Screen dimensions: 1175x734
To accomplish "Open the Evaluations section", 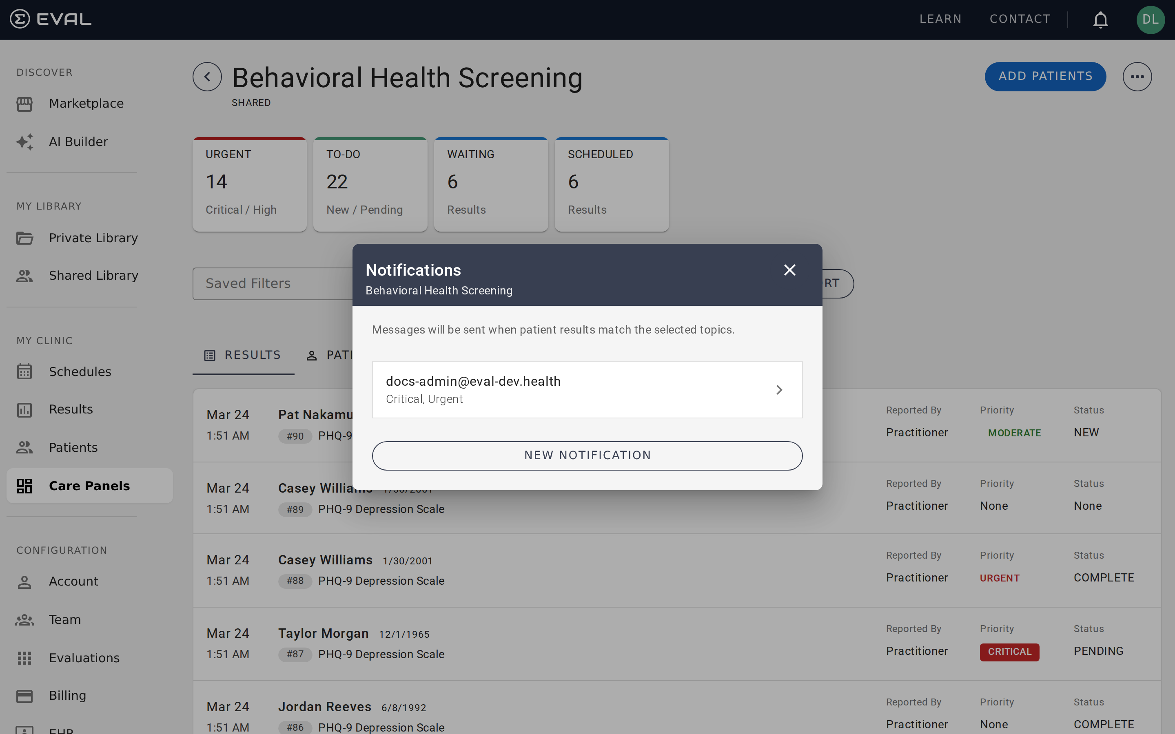I will (x=84, y=657).
